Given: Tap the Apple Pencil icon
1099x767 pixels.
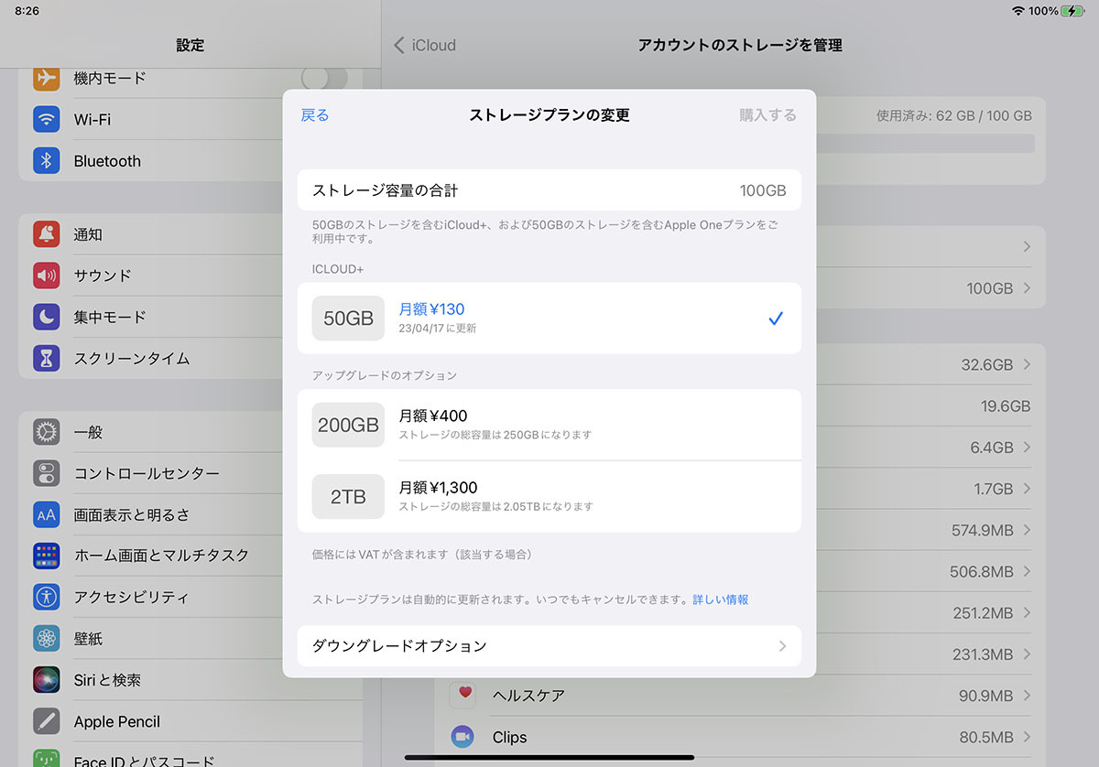Looking at the screenshot, I should coord(47,721).
